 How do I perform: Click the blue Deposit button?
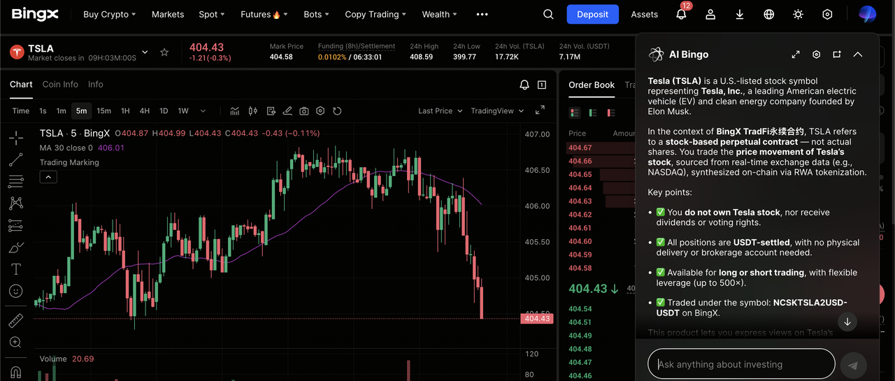592,14
